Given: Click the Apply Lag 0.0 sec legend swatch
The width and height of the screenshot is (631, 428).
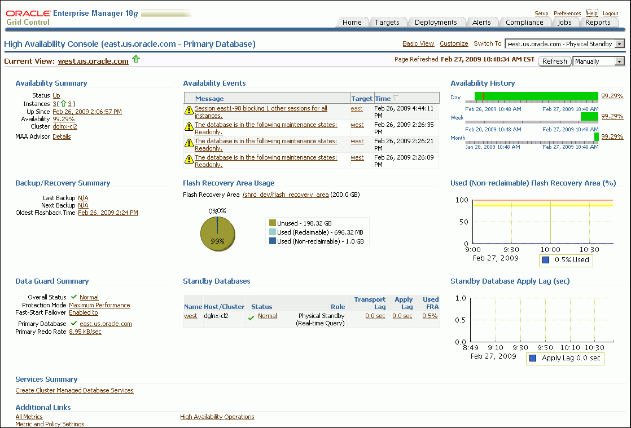Looking at the screenshot, I should click(x=533, y=358).
